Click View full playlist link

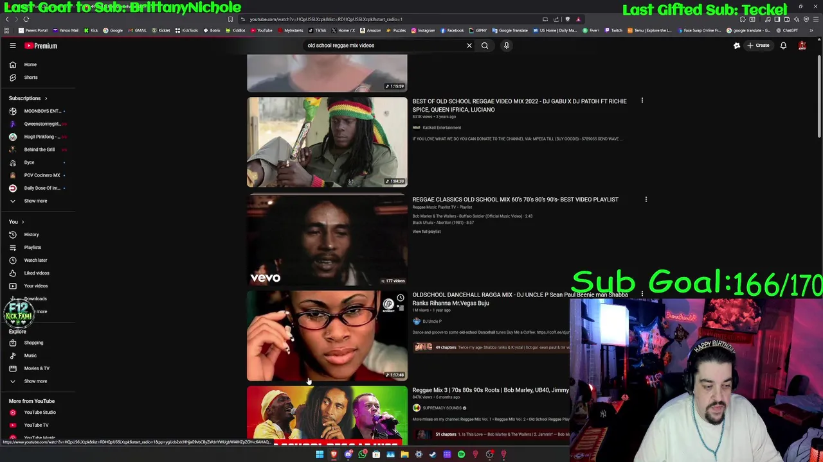pos(426,232)
